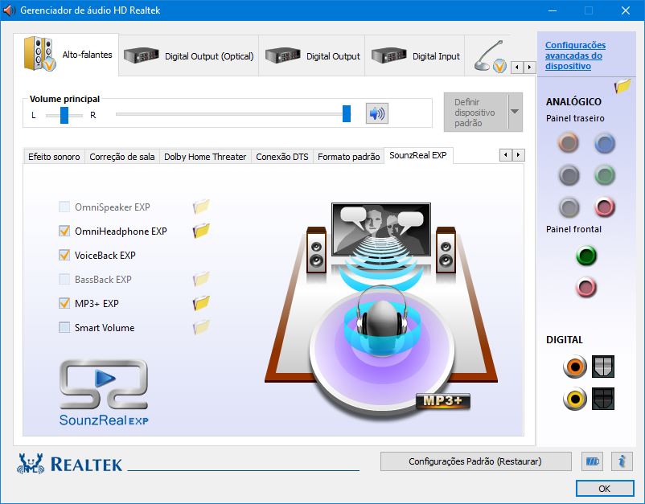Select the pink front panel jack
645x504 pixels.
click(586, 287)
